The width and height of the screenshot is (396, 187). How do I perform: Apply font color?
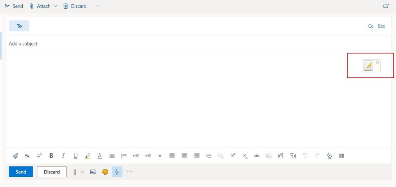[x=100, y=156]
